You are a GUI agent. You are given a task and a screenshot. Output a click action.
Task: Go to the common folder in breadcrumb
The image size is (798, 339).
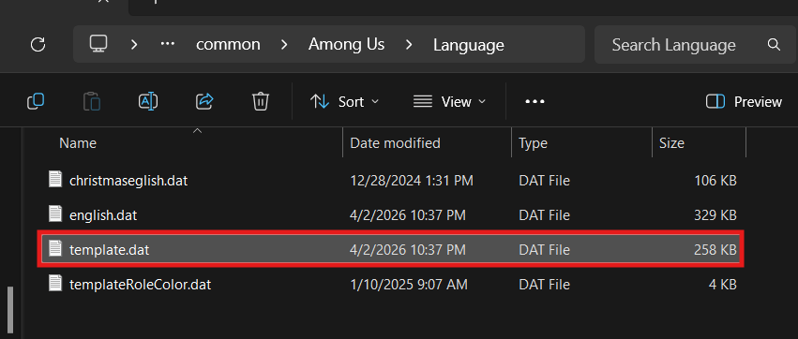pyautogui.click(x=228, y=45)
